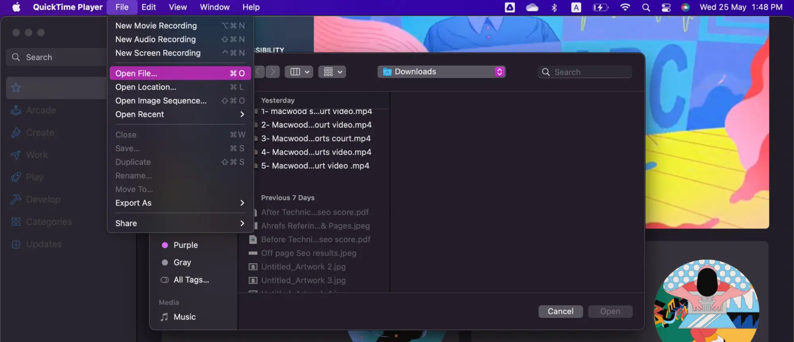The image size is (794, 342).
Task: Open the column view options dropdown
Action: (299, 72)
